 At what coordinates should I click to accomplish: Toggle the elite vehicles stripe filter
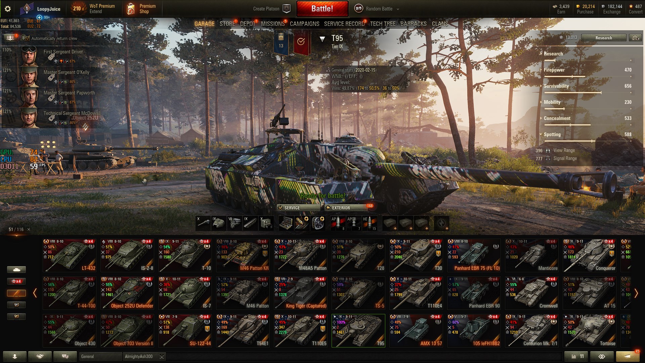coord(16,293)
